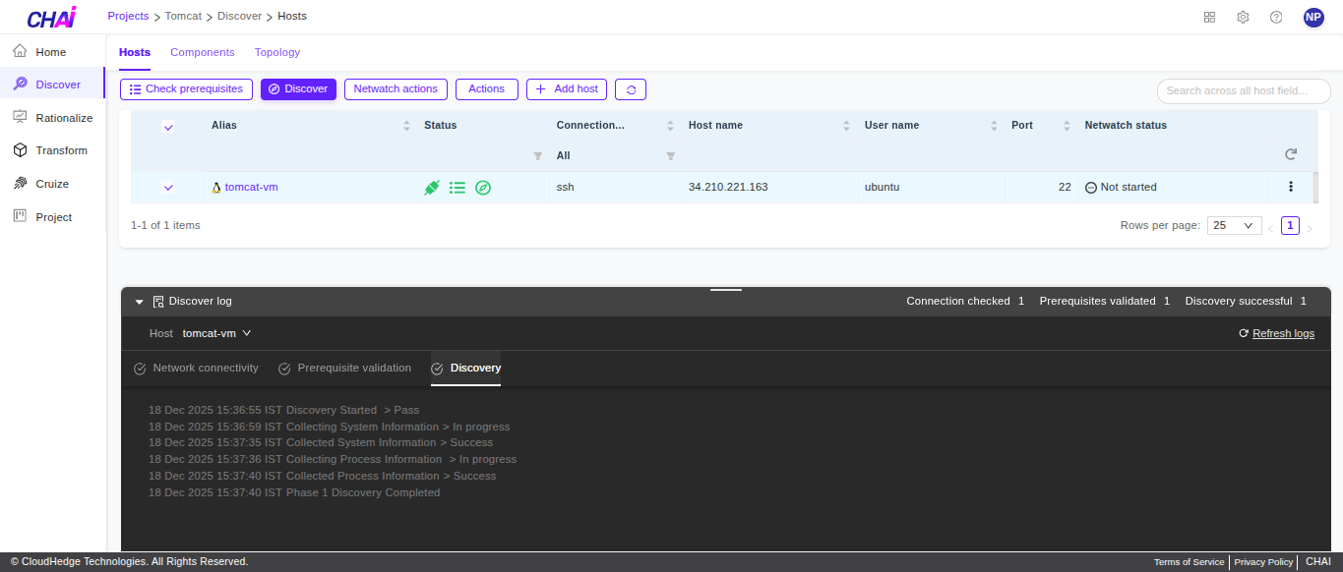Open the tomcat-vm row kebab menu
The image size is (1343, 572).
(x=1291, y=187)
